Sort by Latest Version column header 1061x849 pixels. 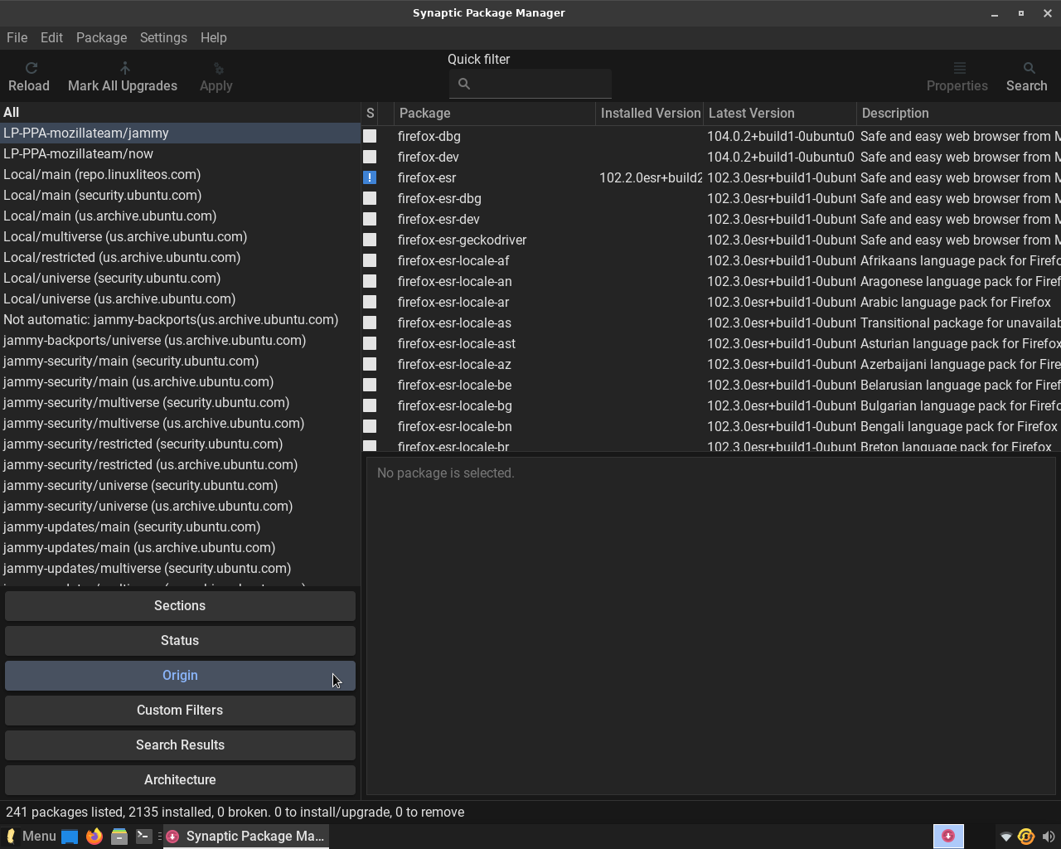[780, 113]
